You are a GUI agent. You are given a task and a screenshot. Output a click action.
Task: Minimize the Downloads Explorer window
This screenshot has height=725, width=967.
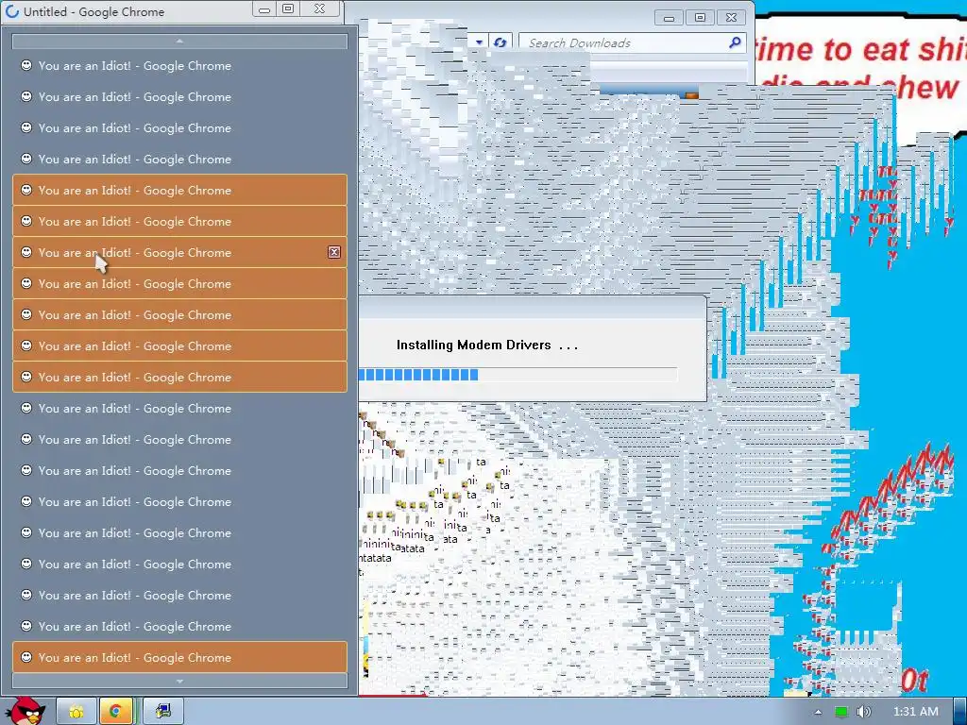pos(670,18)
